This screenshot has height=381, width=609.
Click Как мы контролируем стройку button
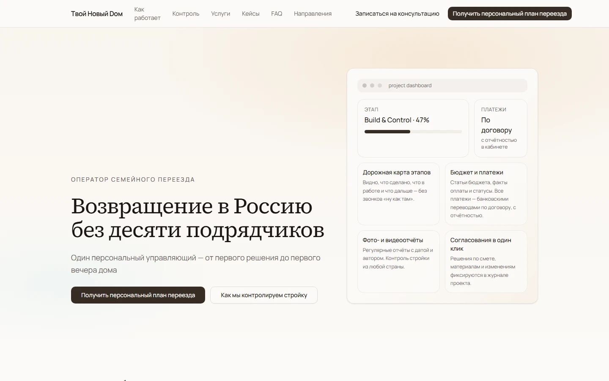pos(264,295)
